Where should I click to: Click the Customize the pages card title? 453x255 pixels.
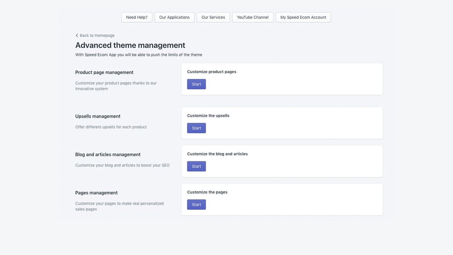pos(207,192)
